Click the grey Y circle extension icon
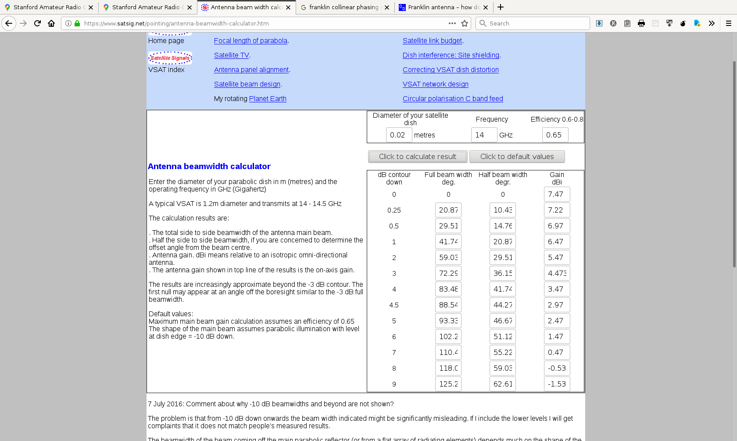The image size is (737, 441). pyautogui.click(x=613, y=23)
